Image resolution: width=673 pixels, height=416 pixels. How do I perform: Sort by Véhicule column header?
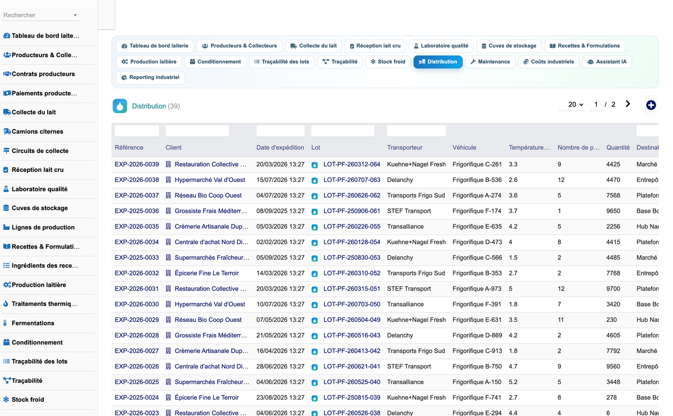coord(464,148)
